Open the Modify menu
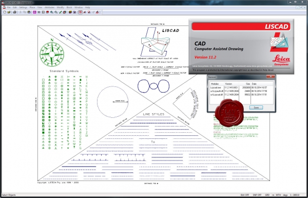This screenshot has width=308, height=198. (60, 8)
